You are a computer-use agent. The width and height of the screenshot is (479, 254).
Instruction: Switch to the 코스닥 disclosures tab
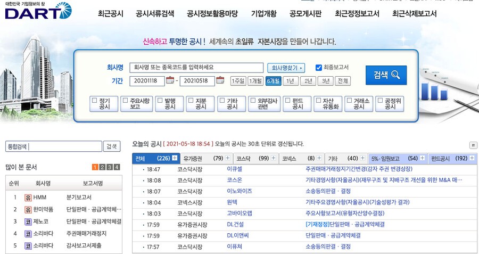click(255, 158)
